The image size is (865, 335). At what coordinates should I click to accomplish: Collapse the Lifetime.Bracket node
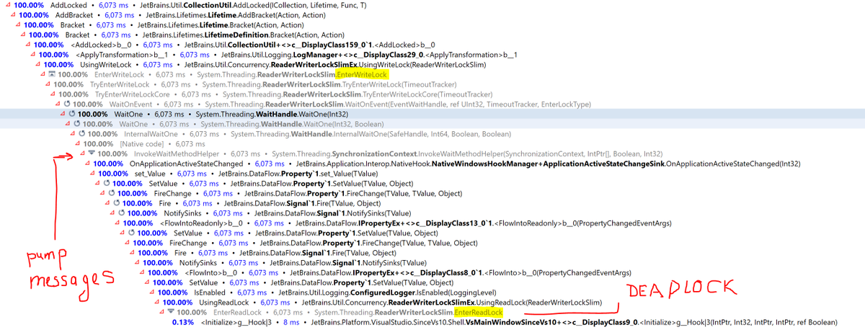pos(17,24)
